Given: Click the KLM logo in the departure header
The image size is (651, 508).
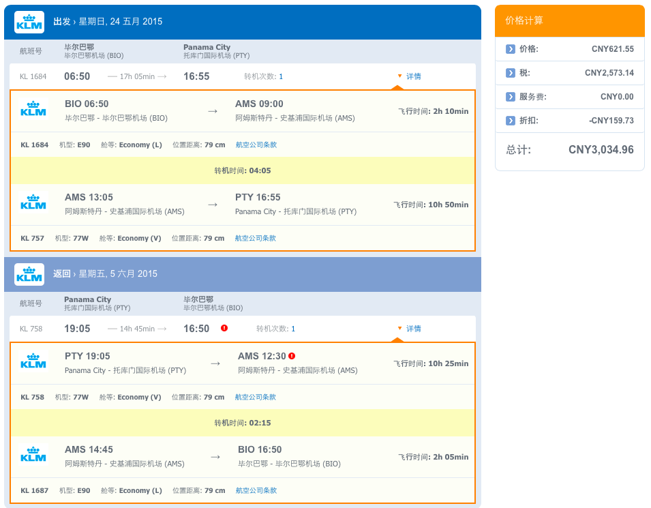Looking at the screenshot, I should 29,22.
